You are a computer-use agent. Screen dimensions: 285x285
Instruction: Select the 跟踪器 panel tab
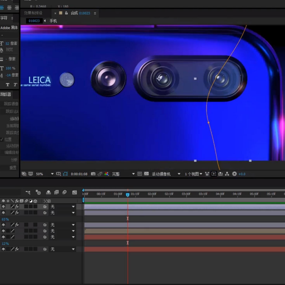(6, 94)
